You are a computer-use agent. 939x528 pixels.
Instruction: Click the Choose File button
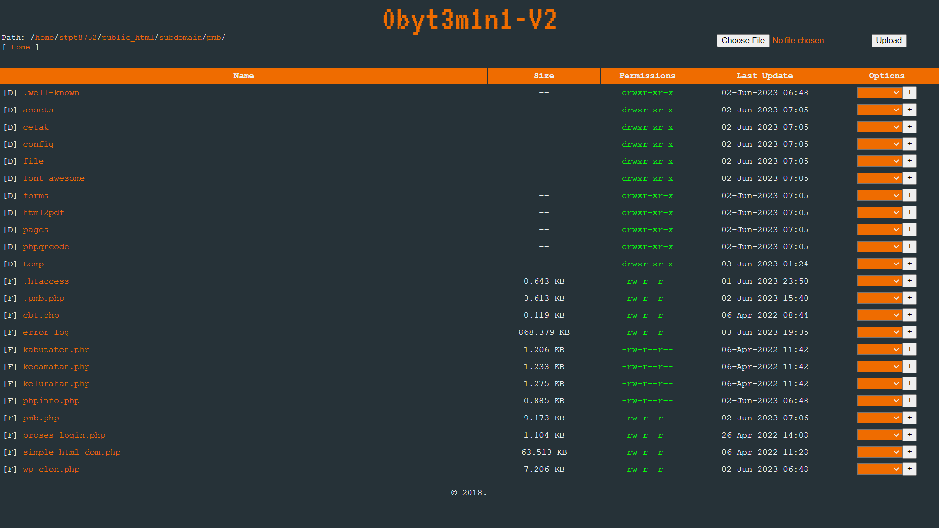click(x=743, y=41)
